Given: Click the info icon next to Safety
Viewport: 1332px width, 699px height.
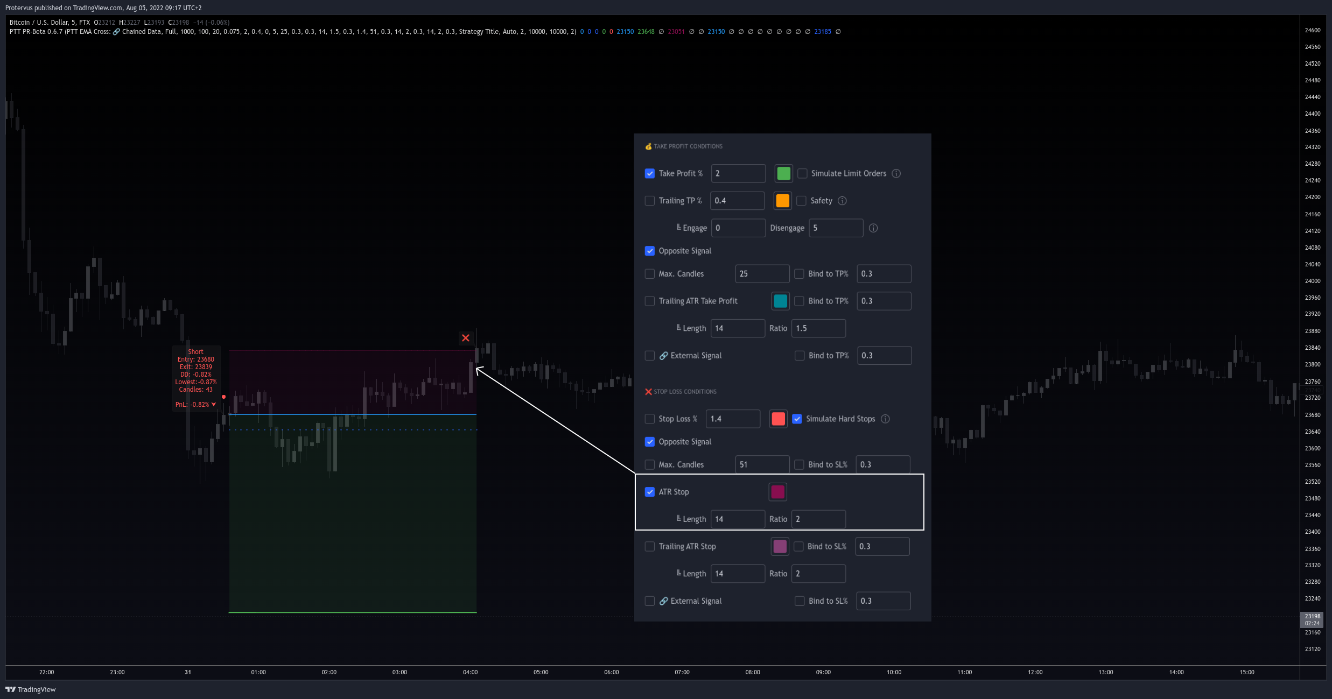Looking at the screenshot, I should coord(842,201).
